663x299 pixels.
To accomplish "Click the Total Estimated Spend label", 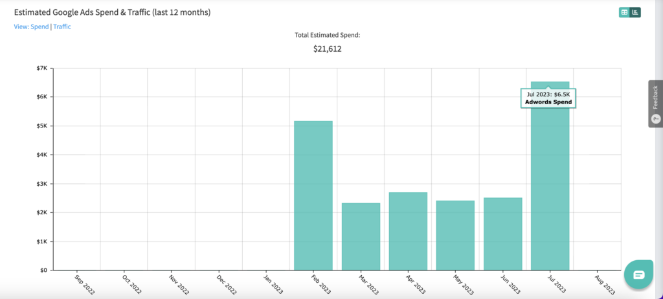I will (x=327, y=35).
